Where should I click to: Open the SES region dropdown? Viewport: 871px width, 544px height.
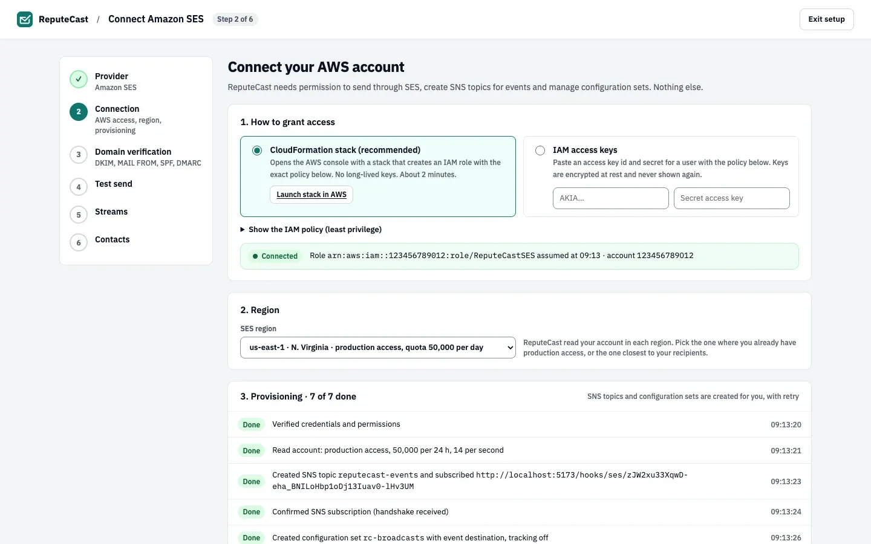[378, 348]
